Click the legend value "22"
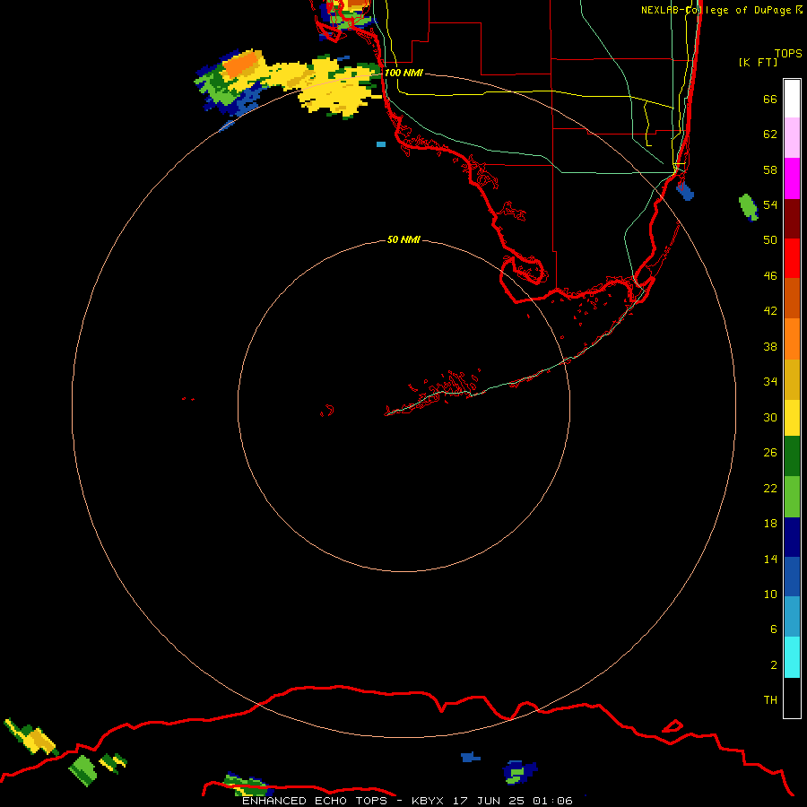The height and width of the screenshot is (807, 807). coord(770,488)
